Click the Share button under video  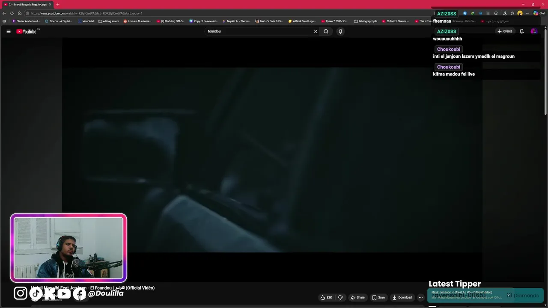click(x=357, y=297)
